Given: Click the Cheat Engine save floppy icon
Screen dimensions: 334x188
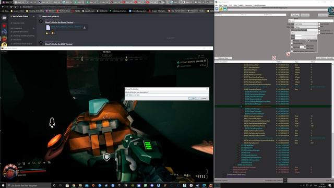Looking at the screenshot, I should pos(225,9).
